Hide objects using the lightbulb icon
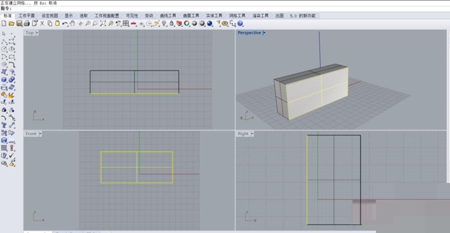The height and width of the screenshot is (233, 450). [x=164, y=23]
